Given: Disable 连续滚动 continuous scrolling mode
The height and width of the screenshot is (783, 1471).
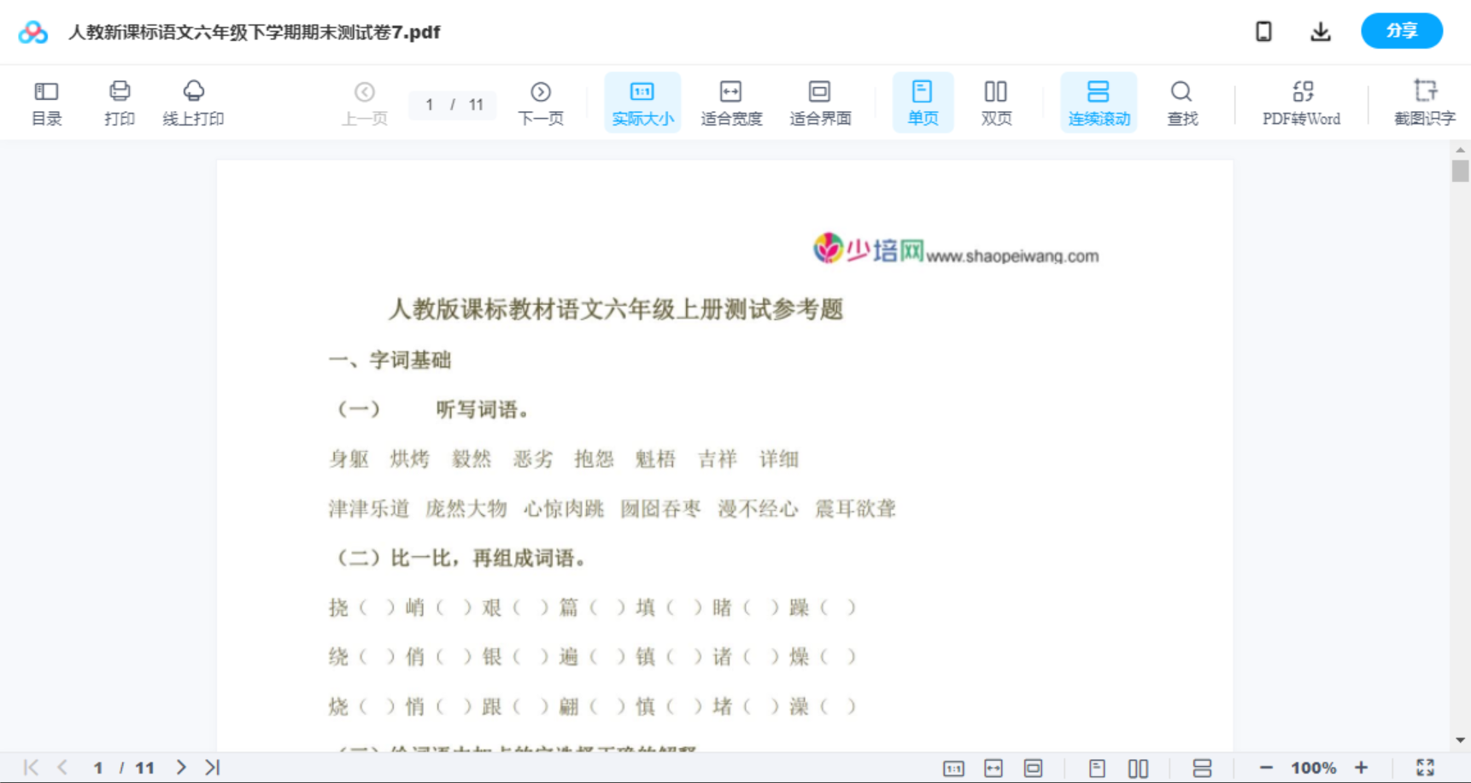Looking at the screenshot, I should click(x=1099, y=102).
